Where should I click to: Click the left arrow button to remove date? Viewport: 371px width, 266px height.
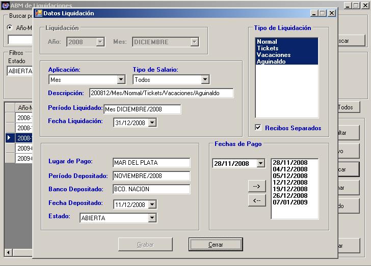(x=256, y=201)
